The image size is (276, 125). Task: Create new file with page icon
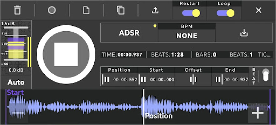click(x=86, y=10)
